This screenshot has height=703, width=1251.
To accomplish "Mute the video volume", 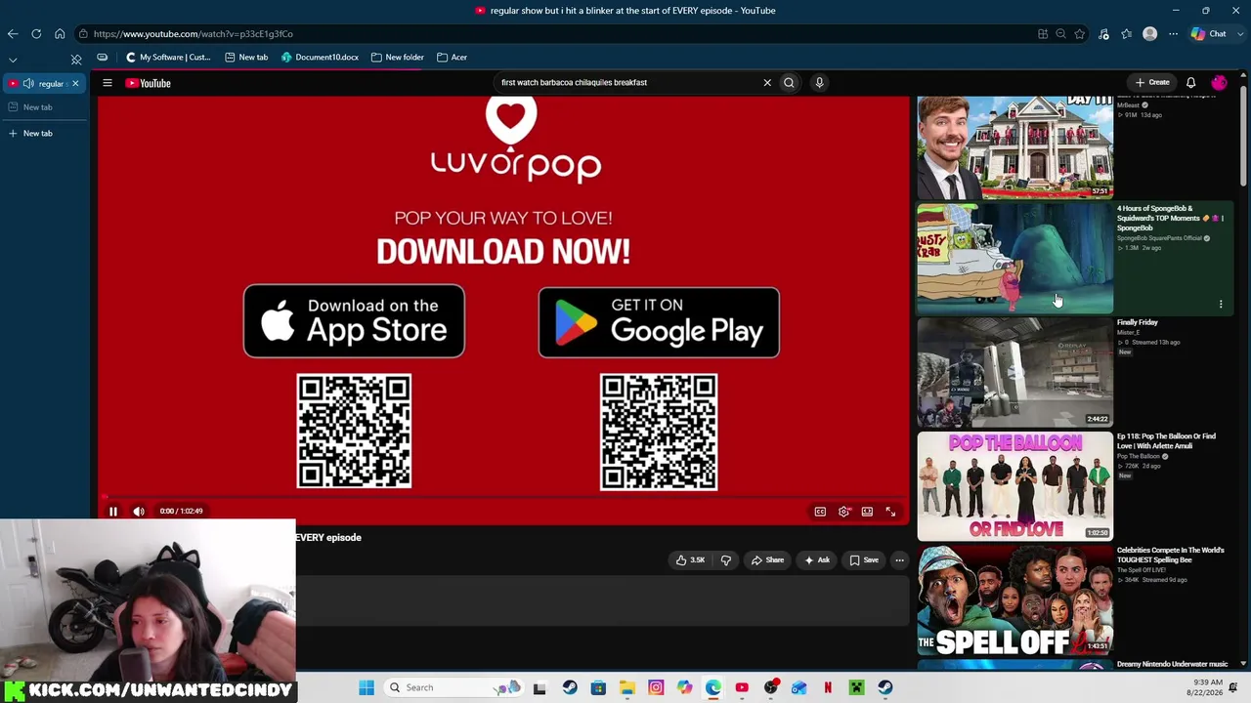I will [139, 511].
